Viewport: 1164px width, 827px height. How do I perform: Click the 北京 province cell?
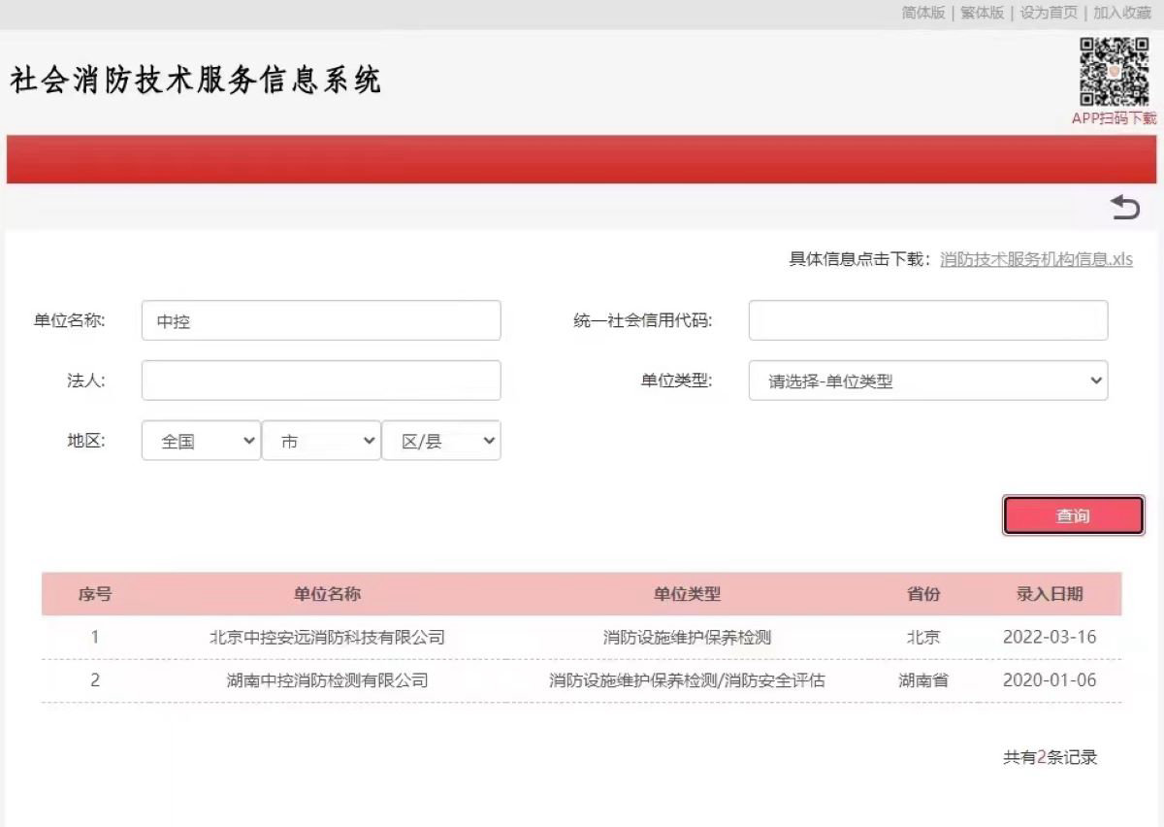(923, 638)
